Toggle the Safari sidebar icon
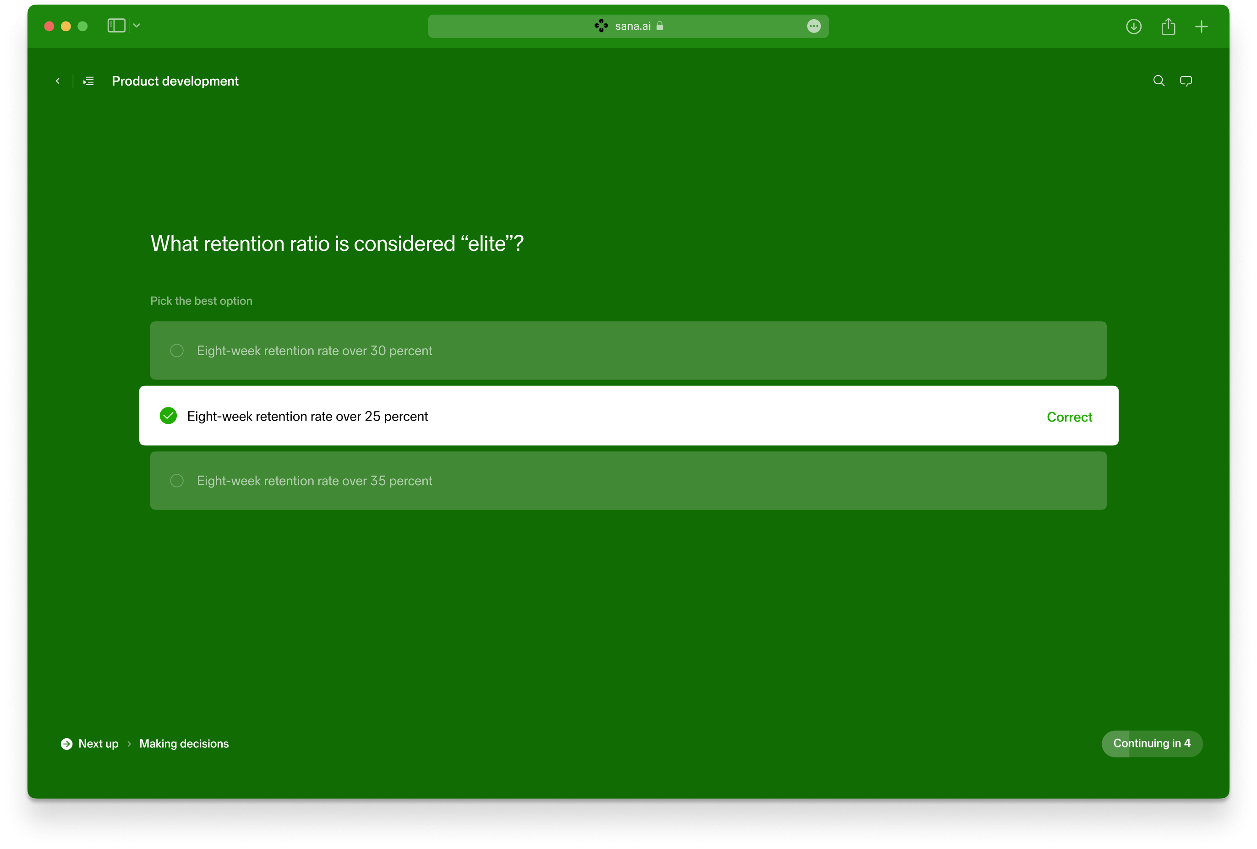Screen dimensions: 1257x849 point(116,26)
